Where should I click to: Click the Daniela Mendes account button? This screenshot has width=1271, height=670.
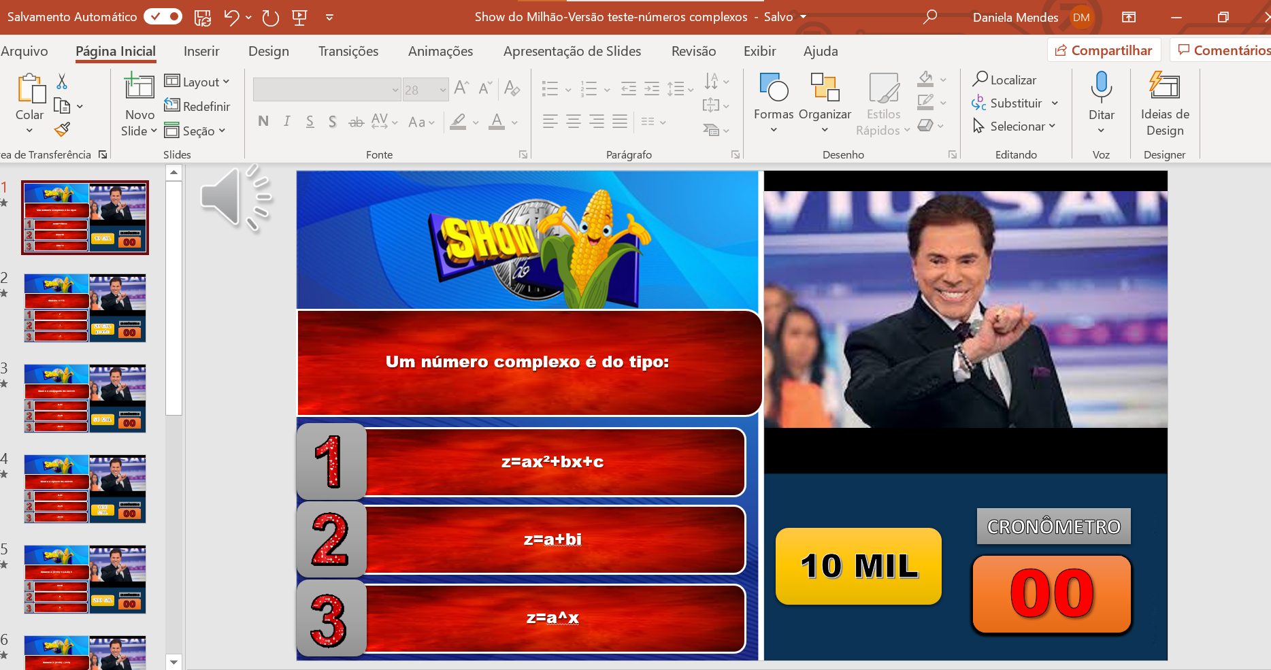[1032, 18]
